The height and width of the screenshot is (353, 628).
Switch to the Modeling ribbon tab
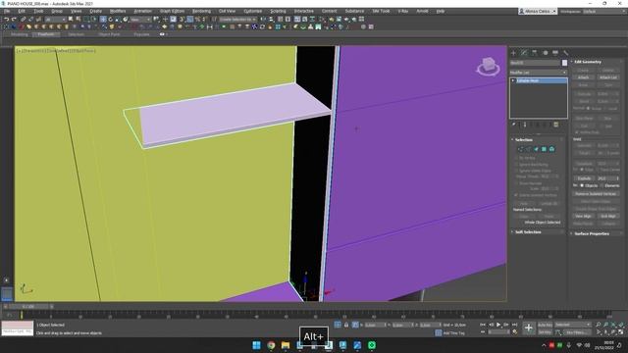20,34
